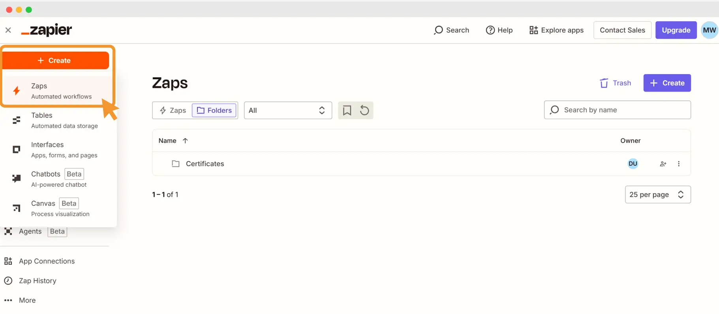Click the reset/refresh arrow icon
The width and height of the screenshot is (719, 314).
(x=364, y=110)
